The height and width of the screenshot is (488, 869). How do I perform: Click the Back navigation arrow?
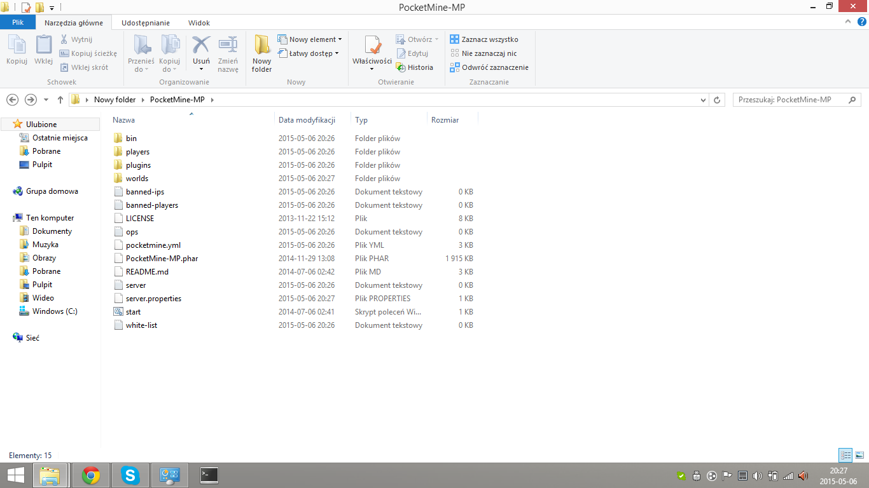[12, 100]
